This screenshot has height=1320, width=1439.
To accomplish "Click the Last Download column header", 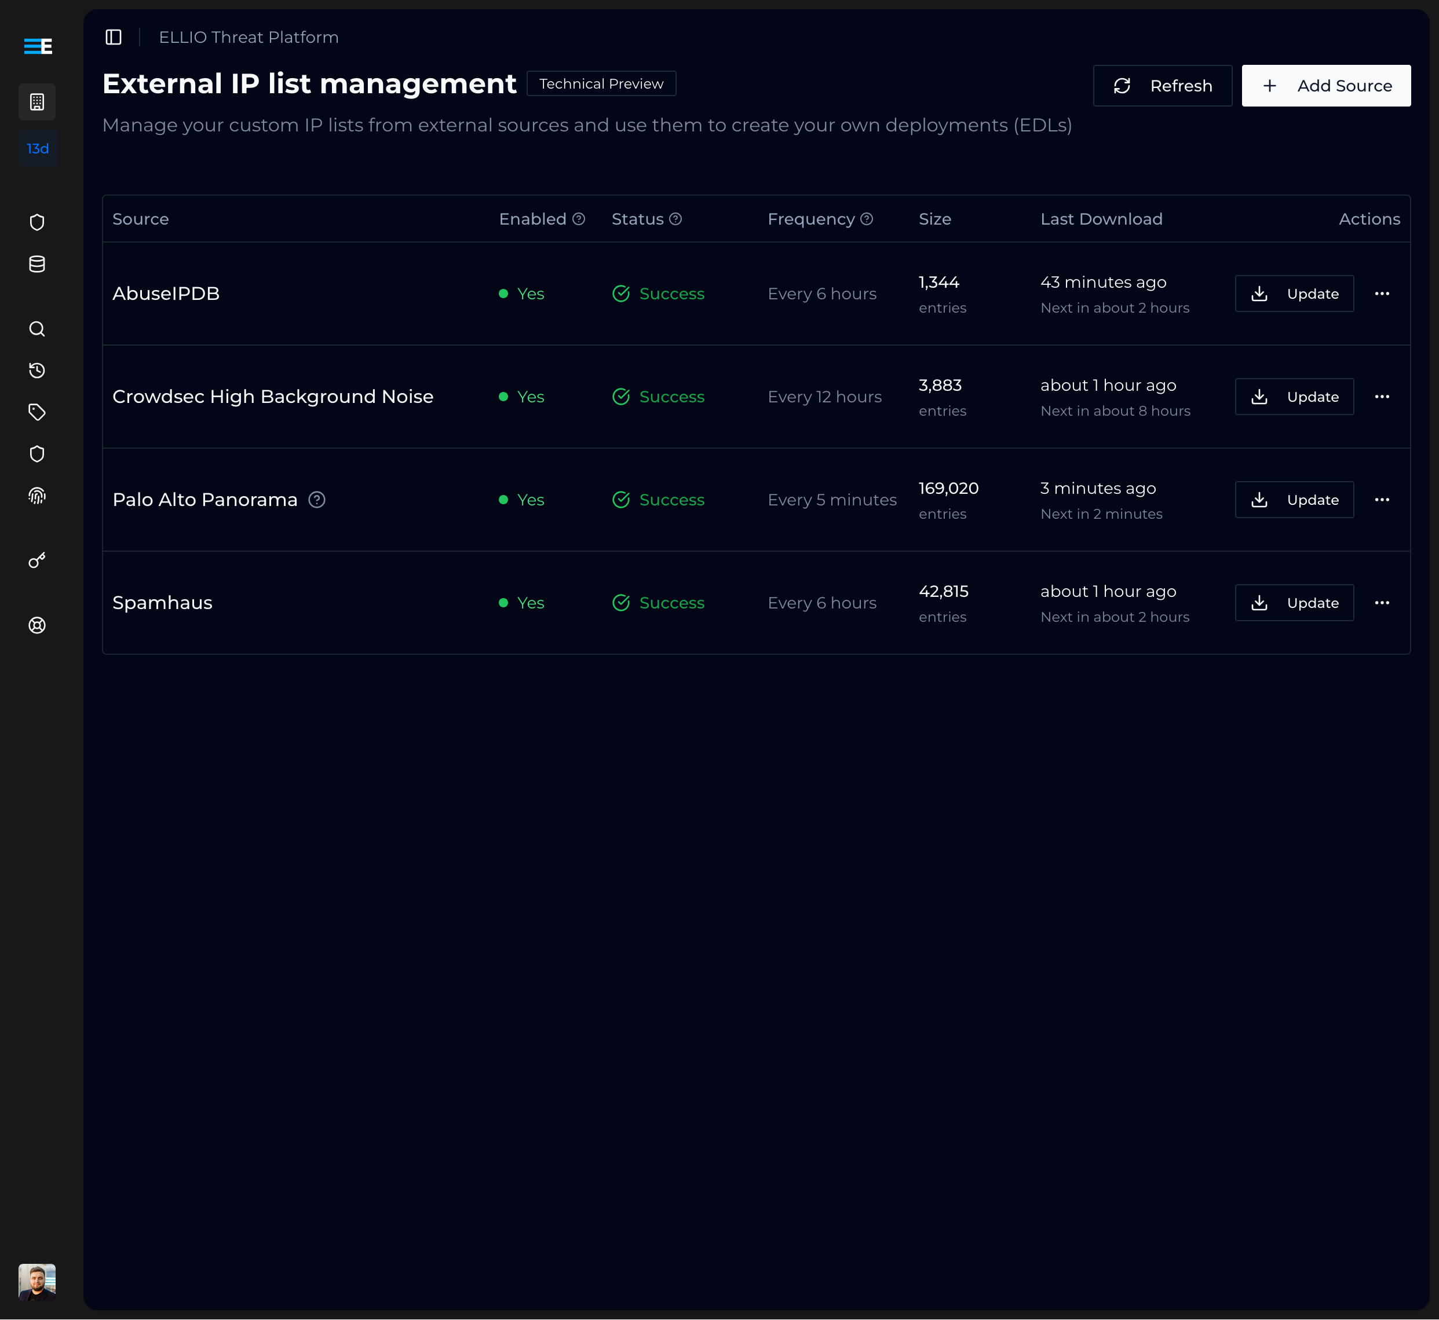I will 1102,219.
